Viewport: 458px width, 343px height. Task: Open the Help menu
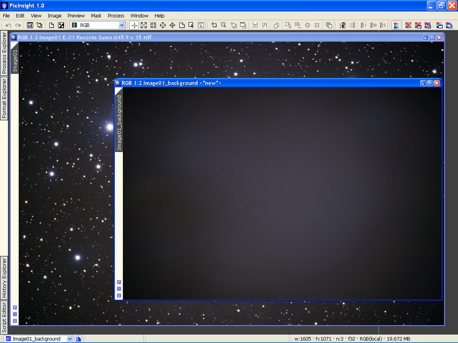pyautogui.click(x=159, y=16)
